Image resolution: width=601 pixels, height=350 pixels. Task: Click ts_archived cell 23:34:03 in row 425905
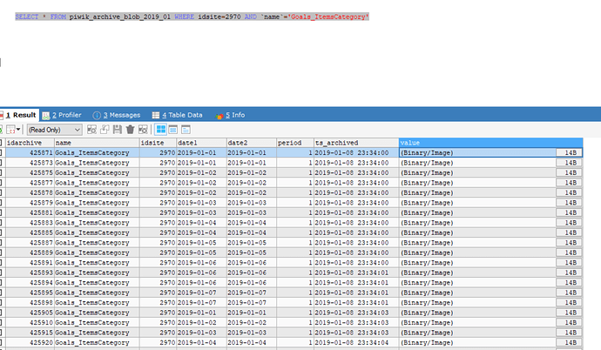[x=356, y=313]
